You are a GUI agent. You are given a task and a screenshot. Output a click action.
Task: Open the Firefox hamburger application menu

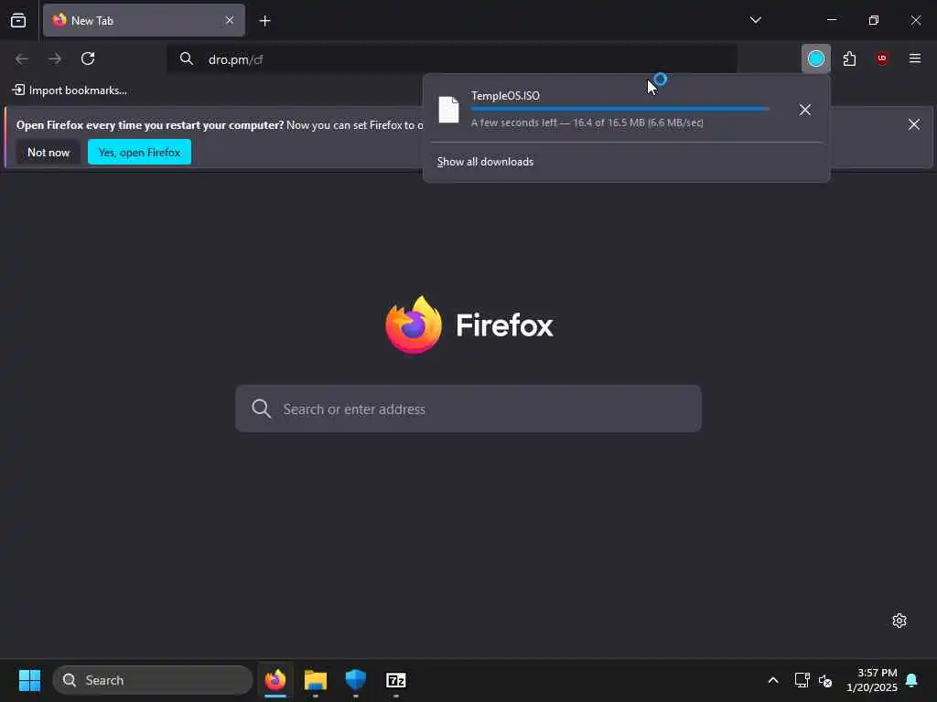[x=915, y=58]
